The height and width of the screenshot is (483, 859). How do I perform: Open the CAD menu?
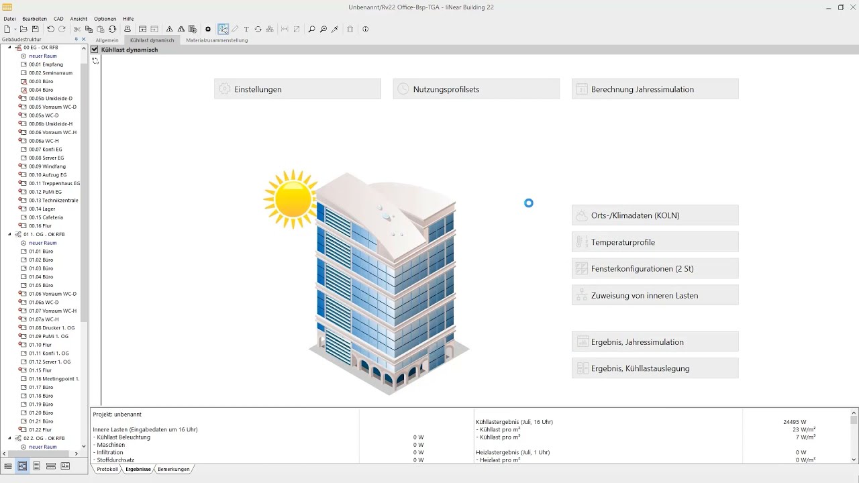[58, 19]
